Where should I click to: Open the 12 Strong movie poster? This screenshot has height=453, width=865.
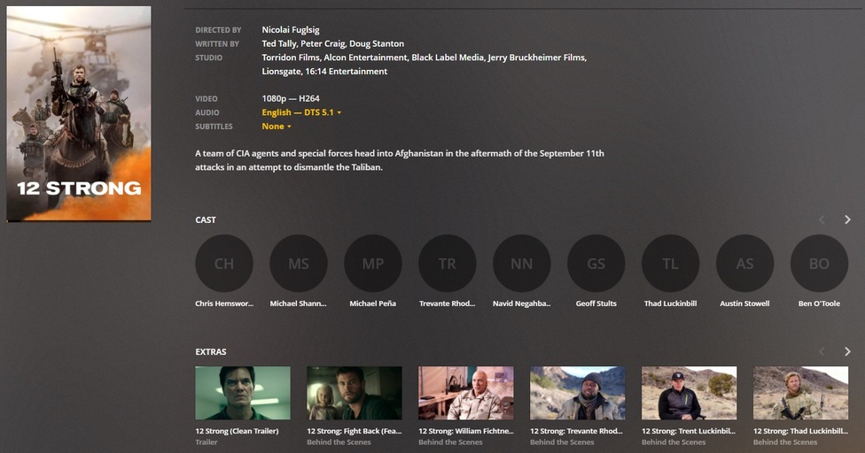(79, 114)
